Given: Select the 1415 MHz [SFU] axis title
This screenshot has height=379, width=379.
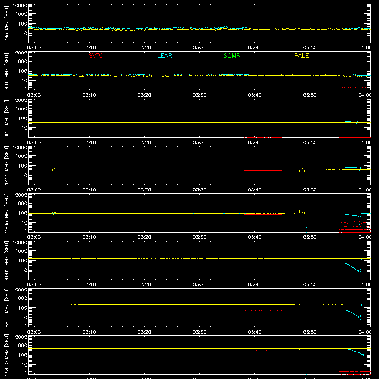Looking at the screenshot, I should click(6, 165).
